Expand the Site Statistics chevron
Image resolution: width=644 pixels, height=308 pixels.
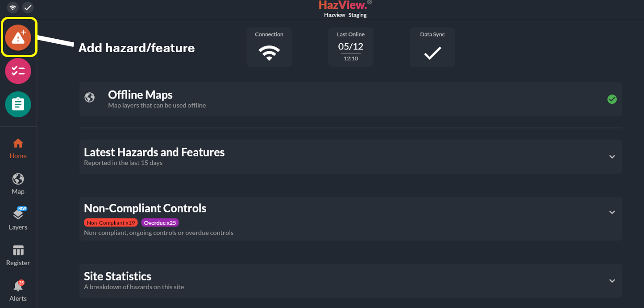click(612, 281)
